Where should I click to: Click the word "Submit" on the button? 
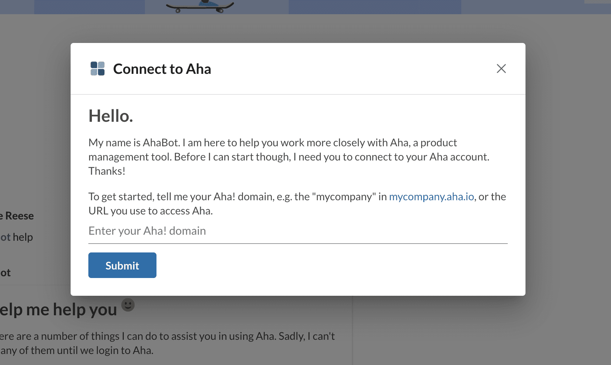122,266
